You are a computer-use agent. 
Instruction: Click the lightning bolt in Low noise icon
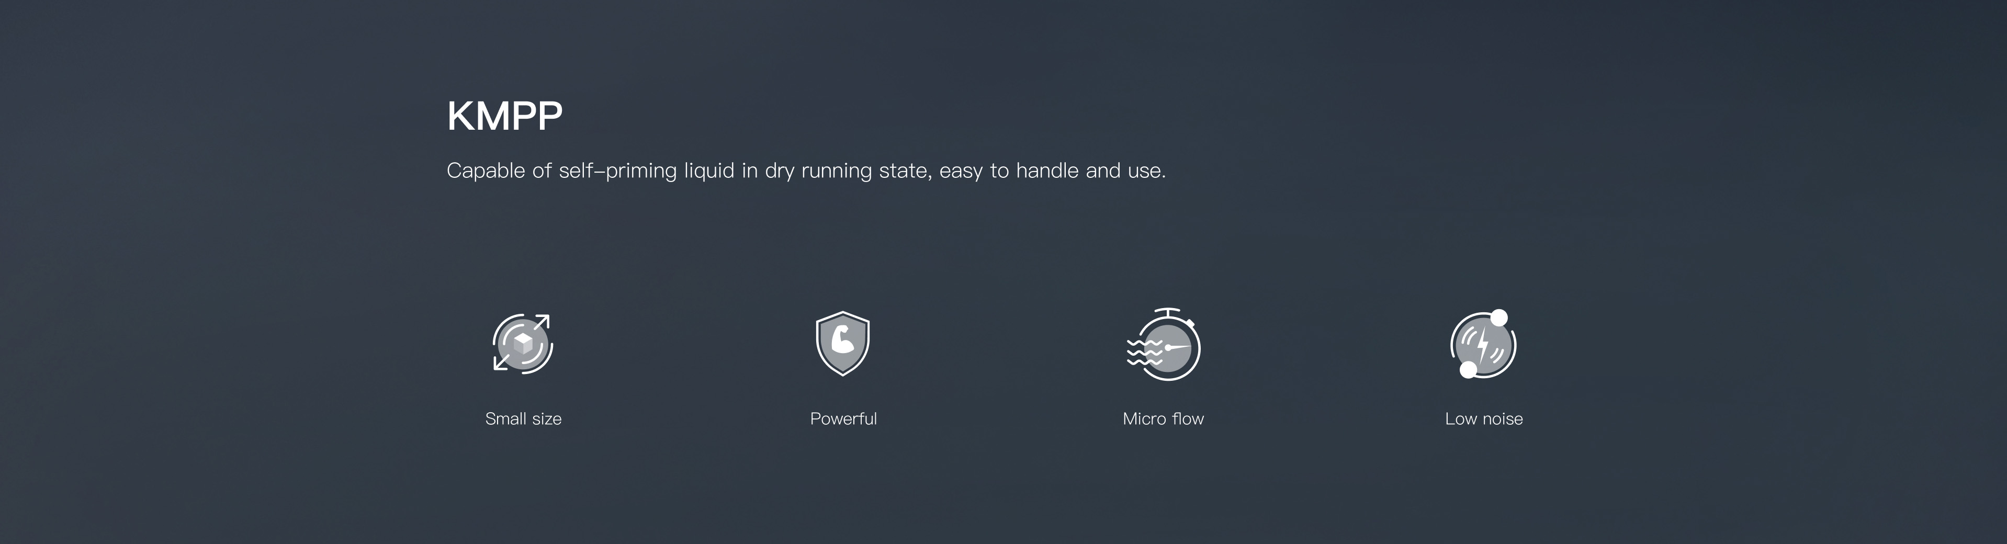click(x=1483, y=345)
